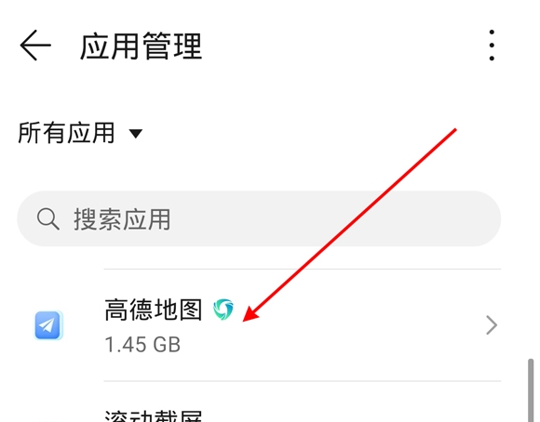Tap the magnifier icon in search bar
This screenshot has height=422, width=540.
pyautogui.click(x=47, y=218)
